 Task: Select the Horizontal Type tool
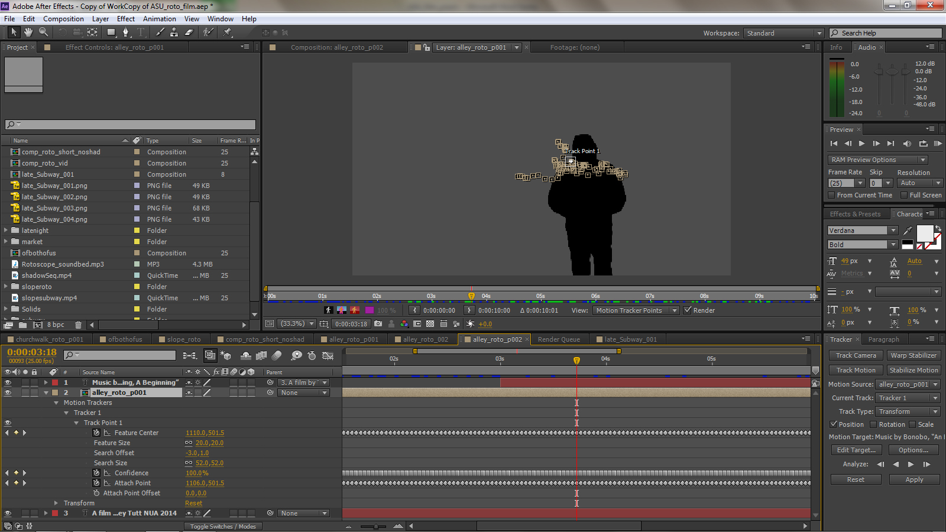pyautogui.click(x=141, y=32)
